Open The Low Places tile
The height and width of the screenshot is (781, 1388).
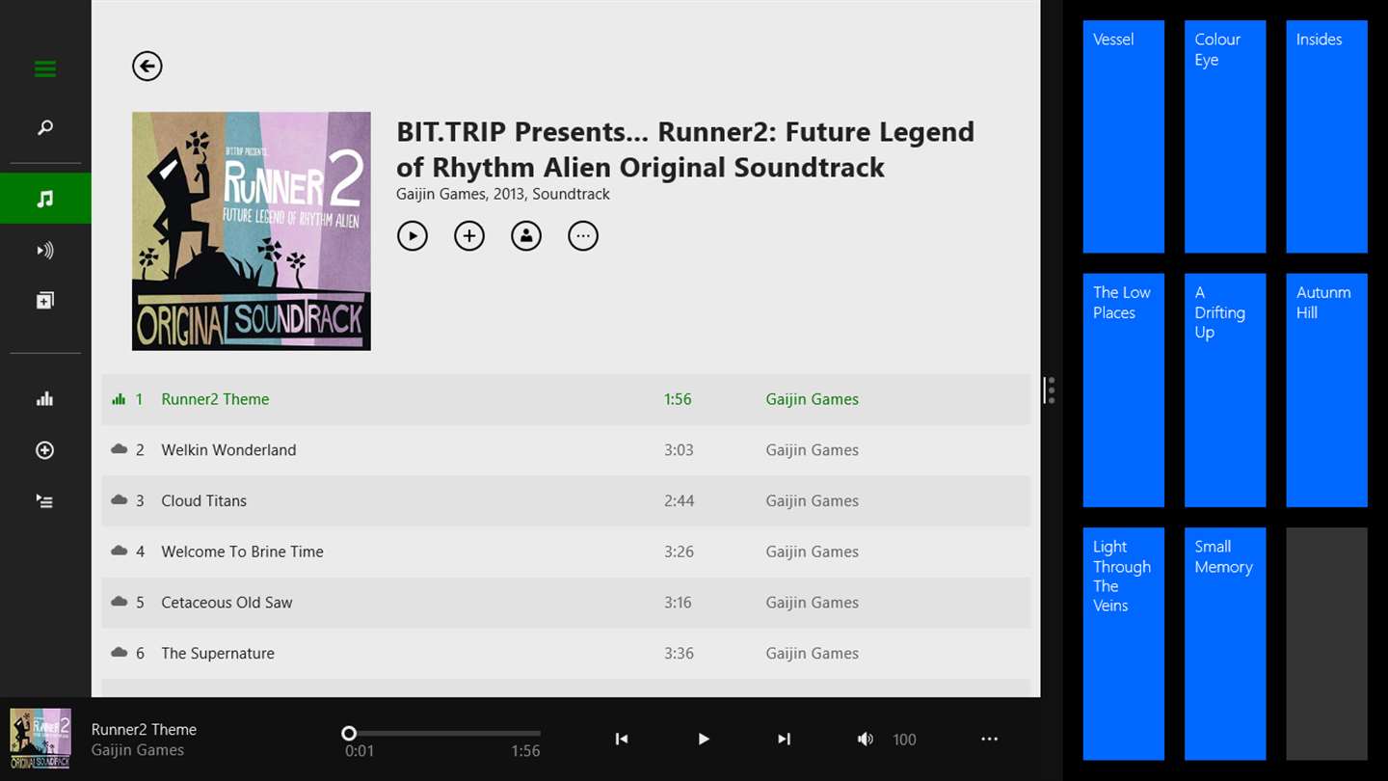coord(1124,390)
